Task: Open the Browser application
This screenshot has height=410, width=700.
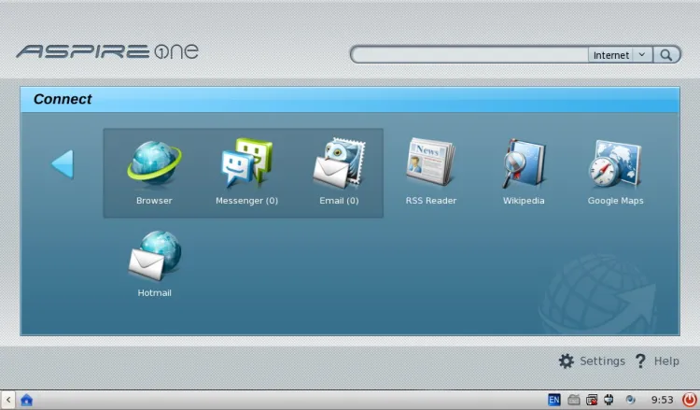Action: point(154,172)
